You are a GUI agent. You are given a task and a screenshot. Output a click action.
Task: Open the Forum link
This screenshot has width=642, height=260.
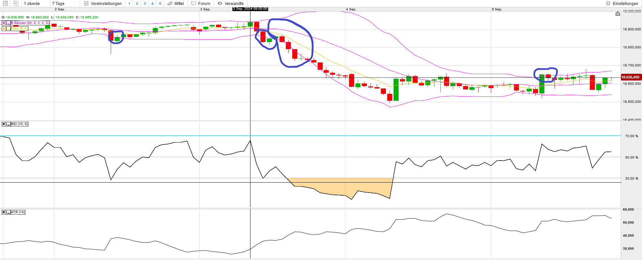coord(201,4)
